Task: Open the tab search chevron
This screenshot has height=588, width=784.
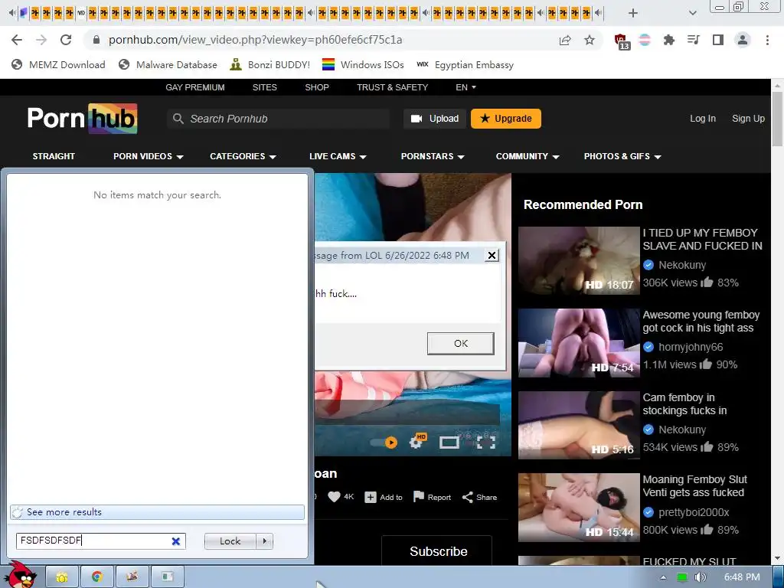Action: click(x=692, y=13)
